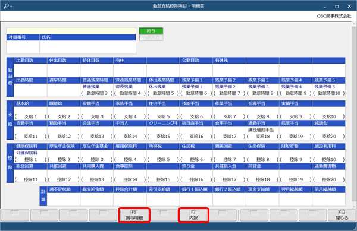Click the 介護保険料 label
The width and height of the screenshot is (357, 231).
click(27, 153)
